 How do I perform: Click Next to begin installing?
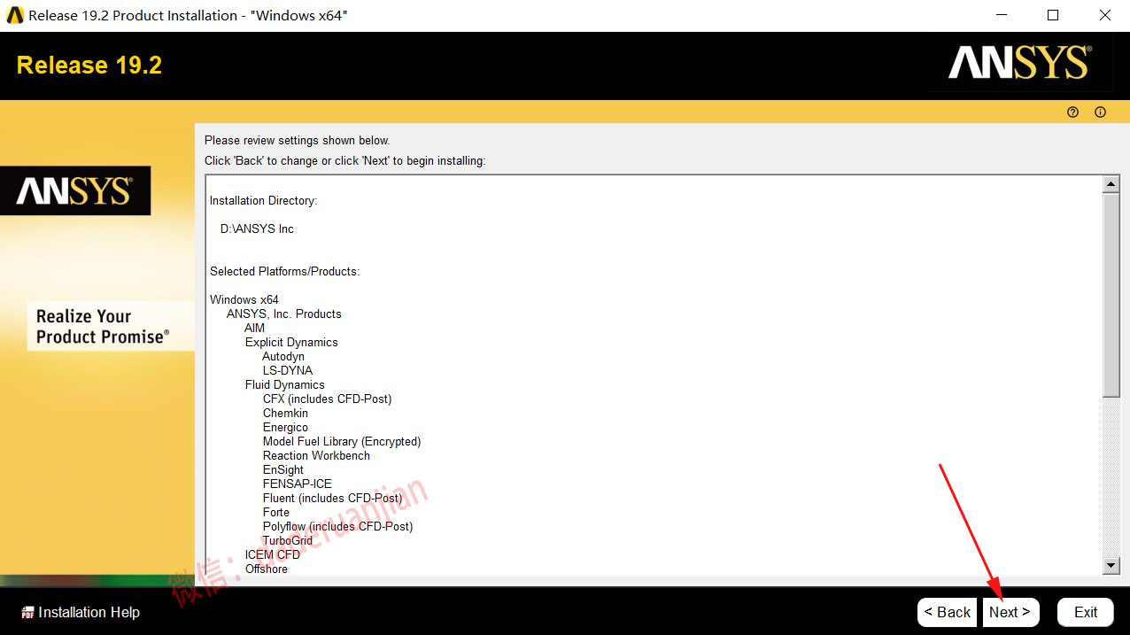click(x=1010, y=612)
